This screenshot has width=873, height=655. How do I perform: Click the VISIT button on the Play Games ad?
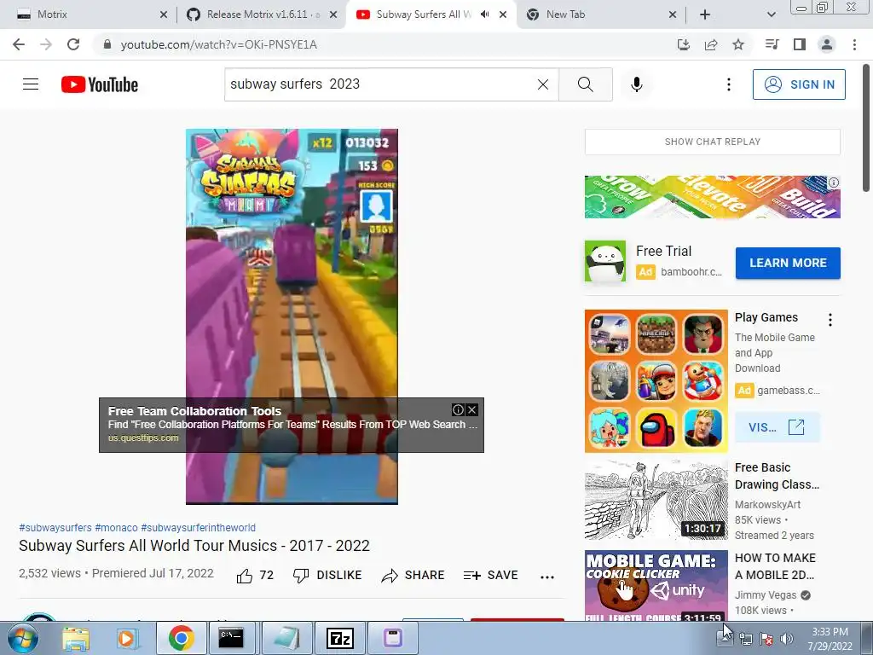pos(777,427)
